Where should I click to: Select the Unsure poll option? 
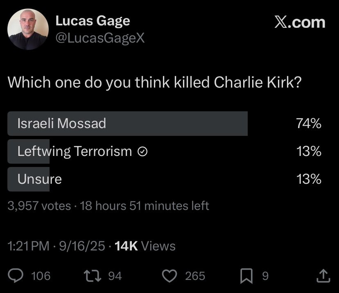click(164, 179)
